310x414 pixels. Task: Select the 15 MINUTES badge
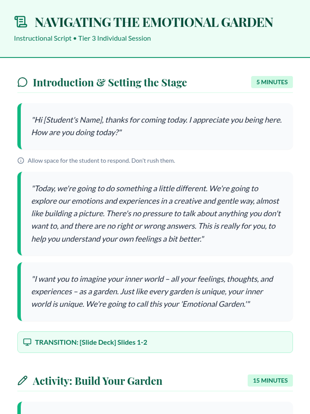click(270, 380)
